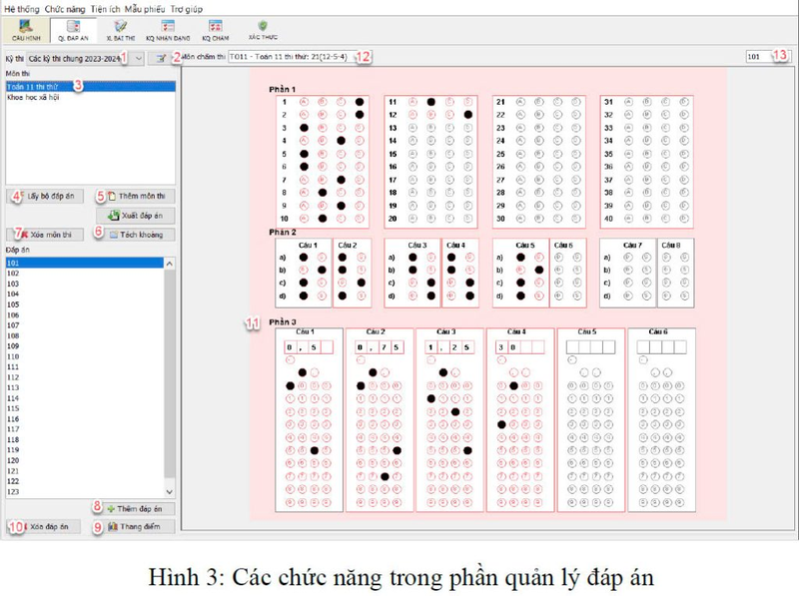Screen dimensions: 799x596
Task: Open the Chức năng menu
Action: [65, 9]
